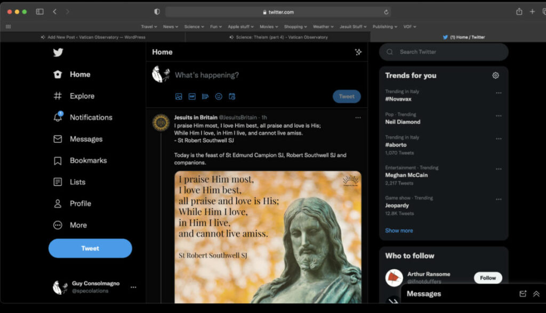Expand the Weather bookmarks folder
The image size is (546, 313).
tap(323, 27)
